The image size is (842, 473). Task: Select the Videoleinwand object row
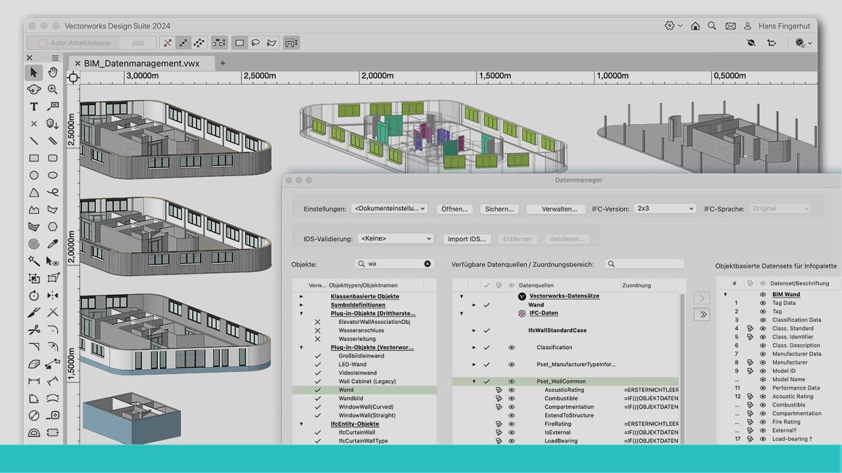[x=364, y=373]
